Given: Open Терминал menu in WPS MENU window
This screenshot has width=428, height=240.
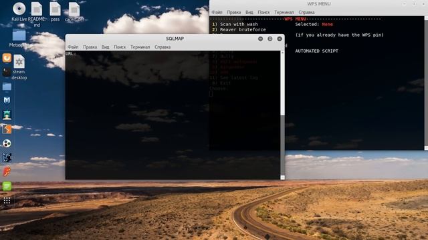Looking at the screenshot, I should 284,12.
